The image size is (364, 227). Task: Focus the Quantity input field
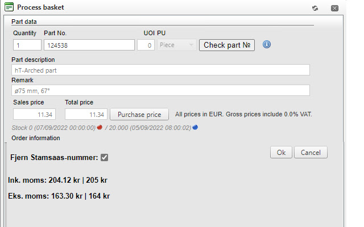[x=27, y=45]
